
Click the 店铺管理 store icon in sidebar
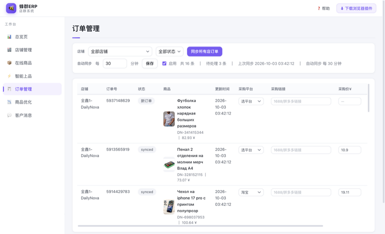coord(9,50)
